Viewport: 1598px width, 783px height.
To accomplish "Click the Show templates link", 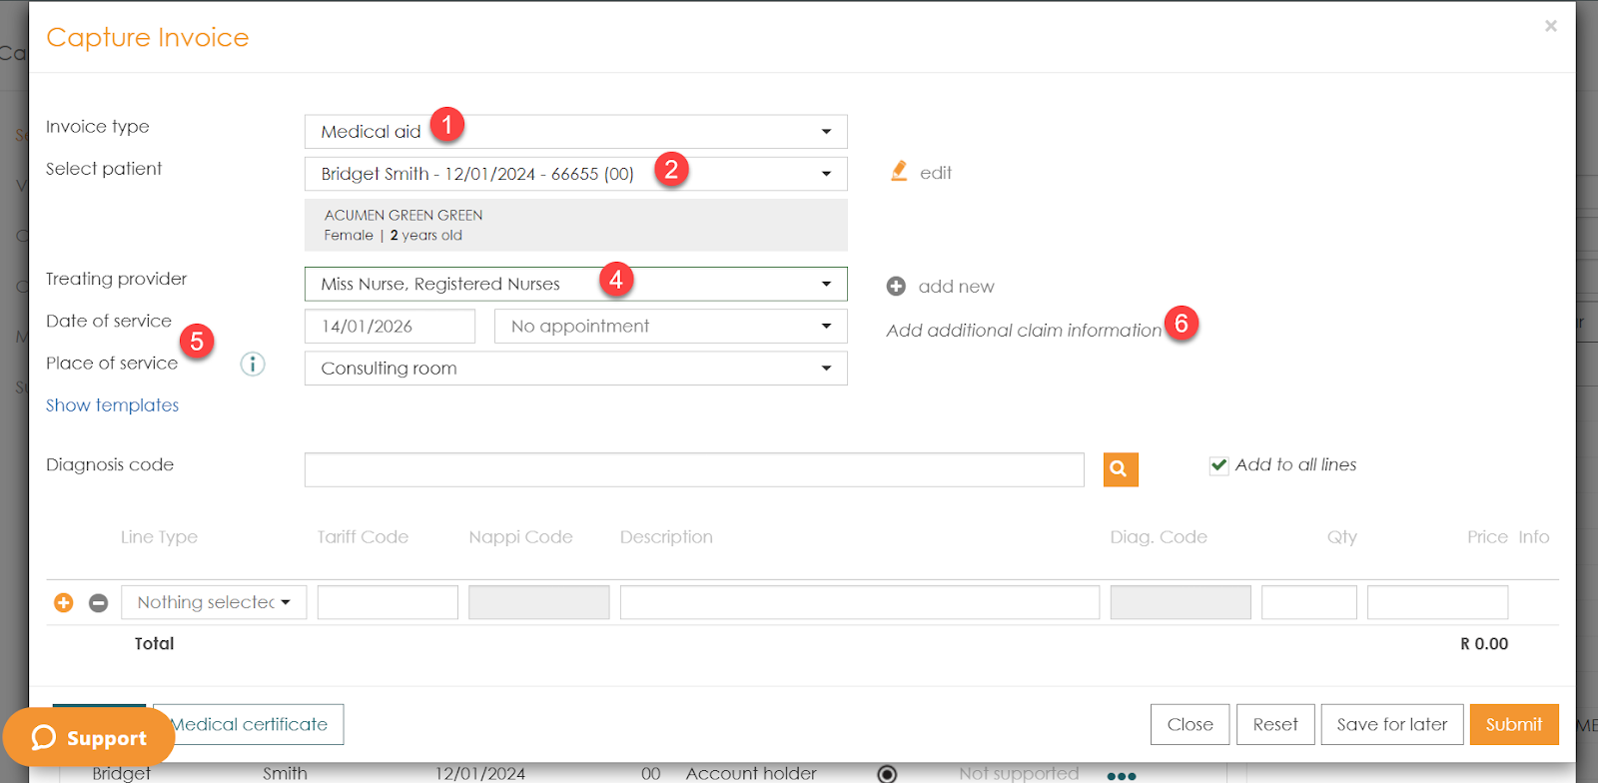I will point(112,405).
